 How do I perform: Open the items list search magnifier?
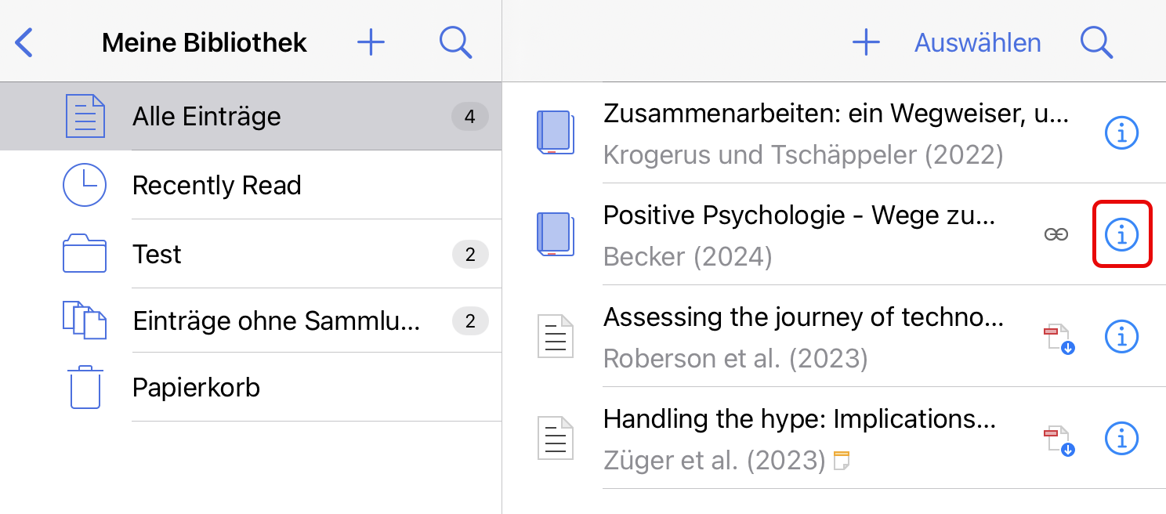[x=1097, y=42]
